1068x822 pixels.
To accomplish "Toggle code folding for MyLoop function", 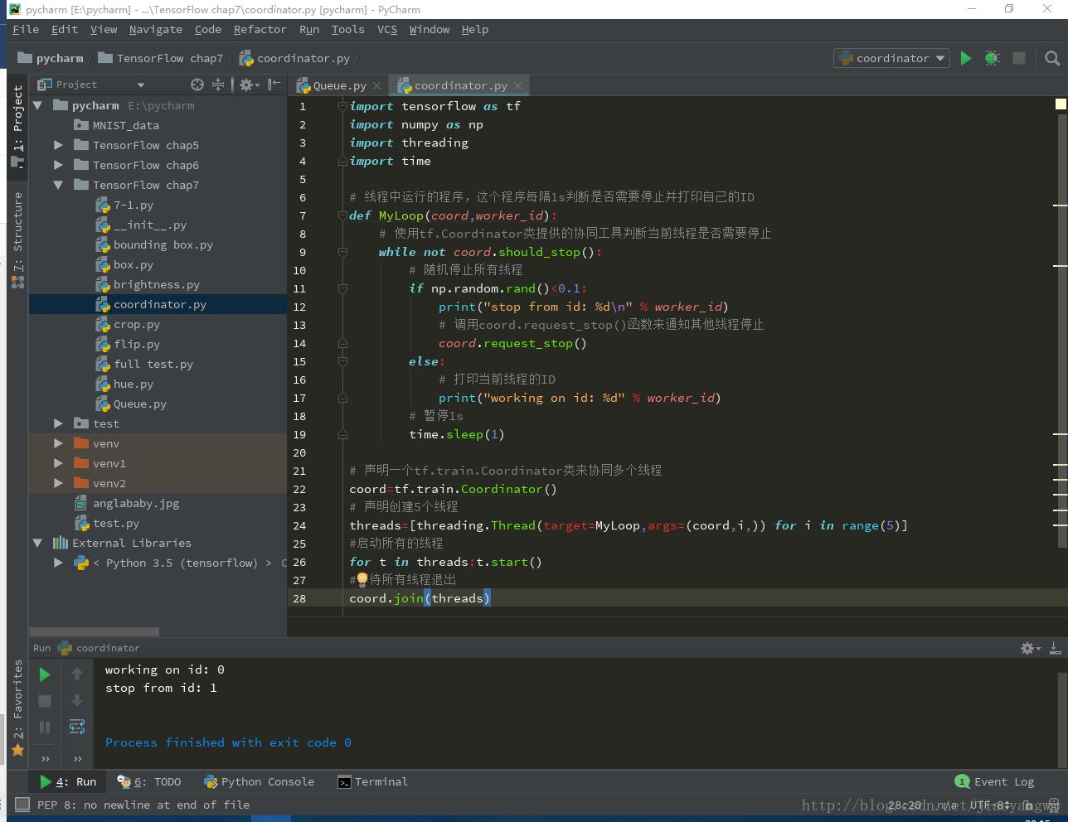I will (x=342, y=215).
